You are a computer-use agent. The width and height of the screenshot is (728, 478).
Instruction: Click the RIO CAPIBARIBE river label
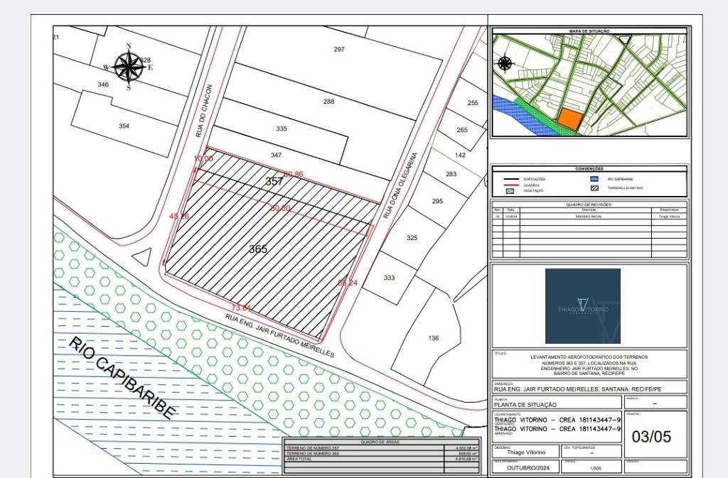pos(121,379)
